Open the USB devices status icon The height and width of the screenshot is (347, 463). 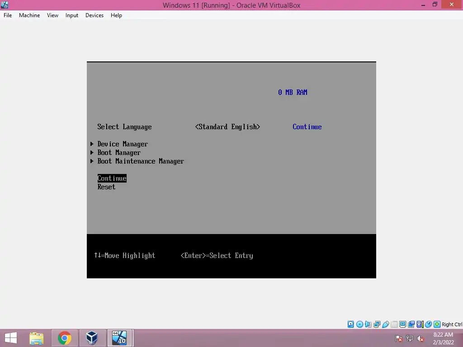pos(385,324)
